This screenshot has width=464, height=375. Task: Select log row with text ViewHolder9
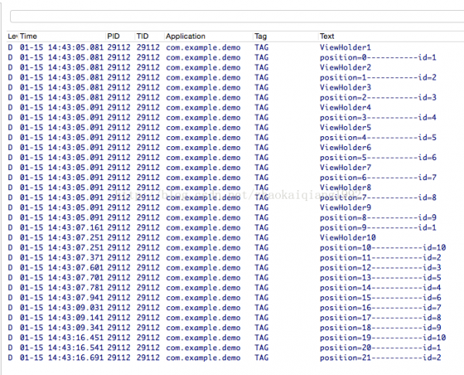pos(235,207)
